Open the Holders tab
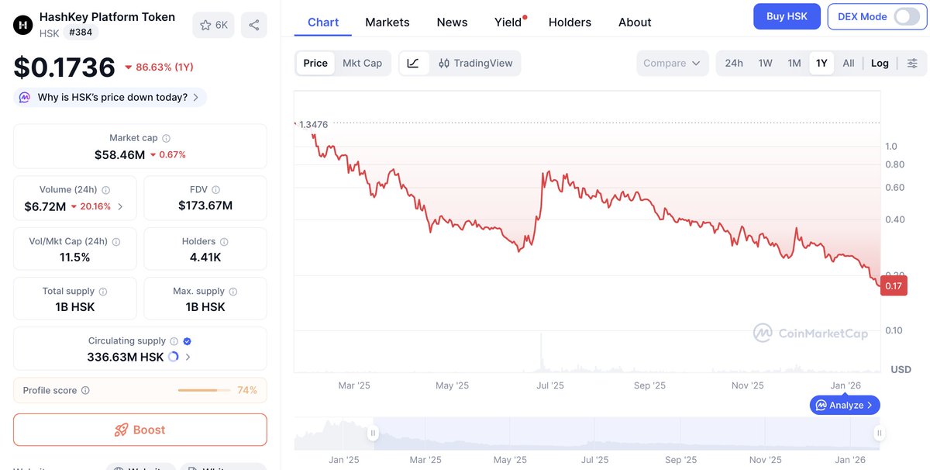Image resolution: width=930 pixels, height=470 pixels. point(570,22)
